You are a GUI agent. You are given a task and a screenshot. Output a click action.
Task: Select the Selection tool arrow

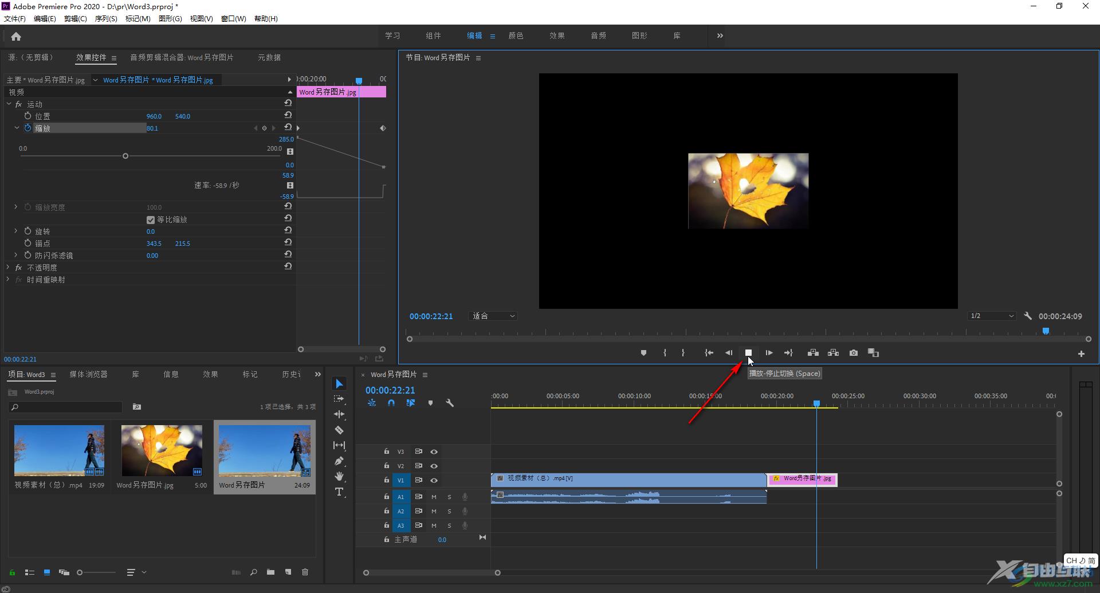[x=339, y=383]
